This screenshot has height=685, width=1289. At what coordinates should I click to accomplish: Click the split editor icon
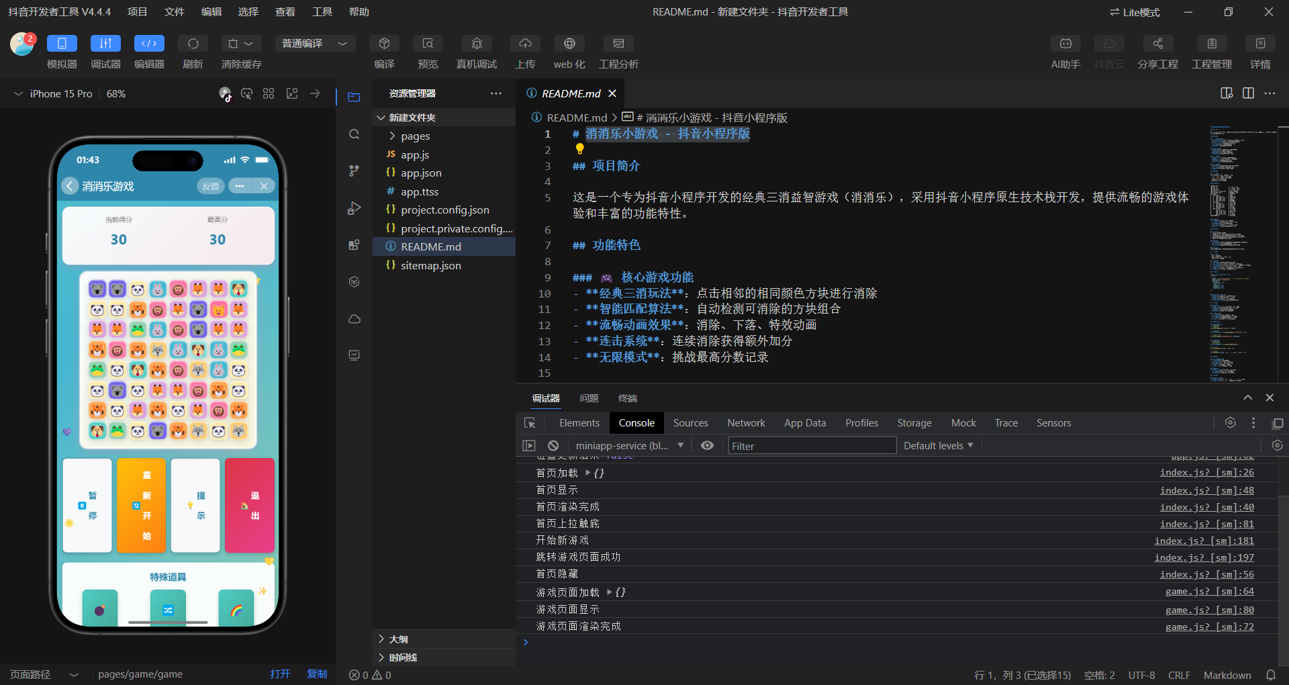click(x=1248, y=93)
